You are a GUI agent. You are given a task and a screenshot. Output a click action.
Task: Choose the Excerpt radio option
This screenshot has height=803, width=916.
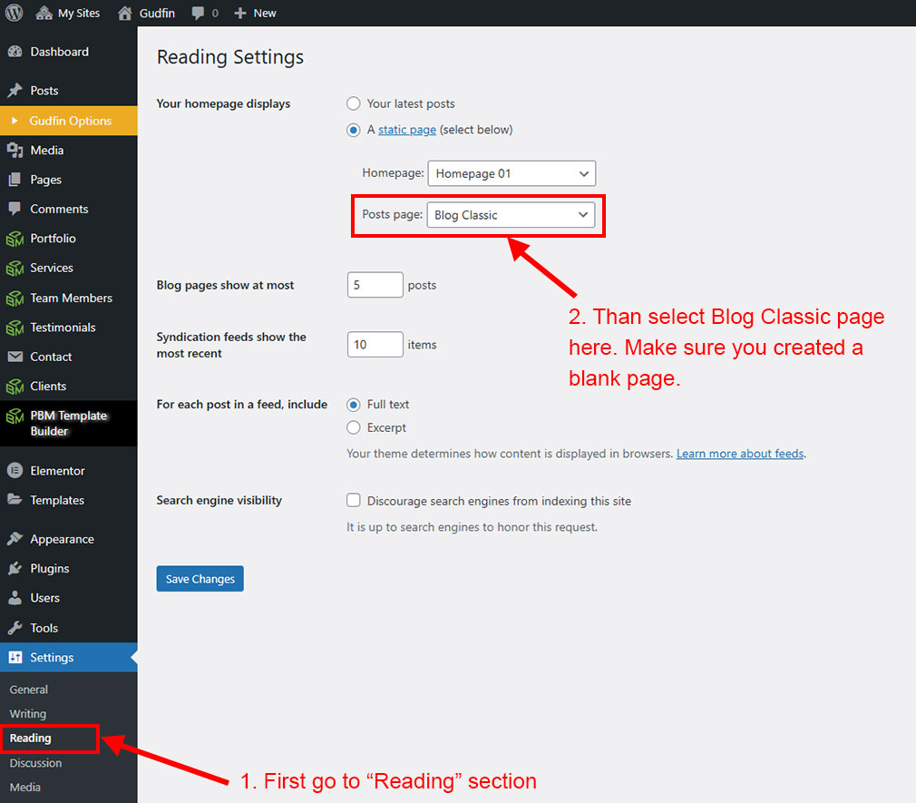354,427
